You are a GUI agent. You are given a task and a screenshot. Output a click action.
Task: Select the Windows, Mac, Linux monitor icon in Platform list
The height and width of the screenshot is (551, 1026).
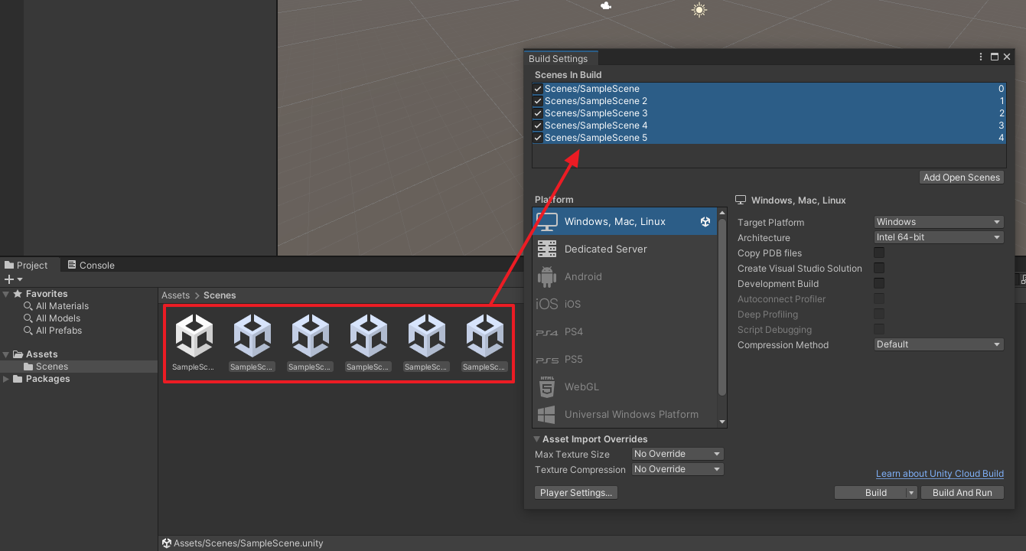pos(547,221)
